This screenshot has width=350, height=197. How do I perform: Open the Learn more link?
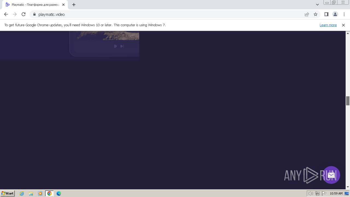tap(328, 25)
